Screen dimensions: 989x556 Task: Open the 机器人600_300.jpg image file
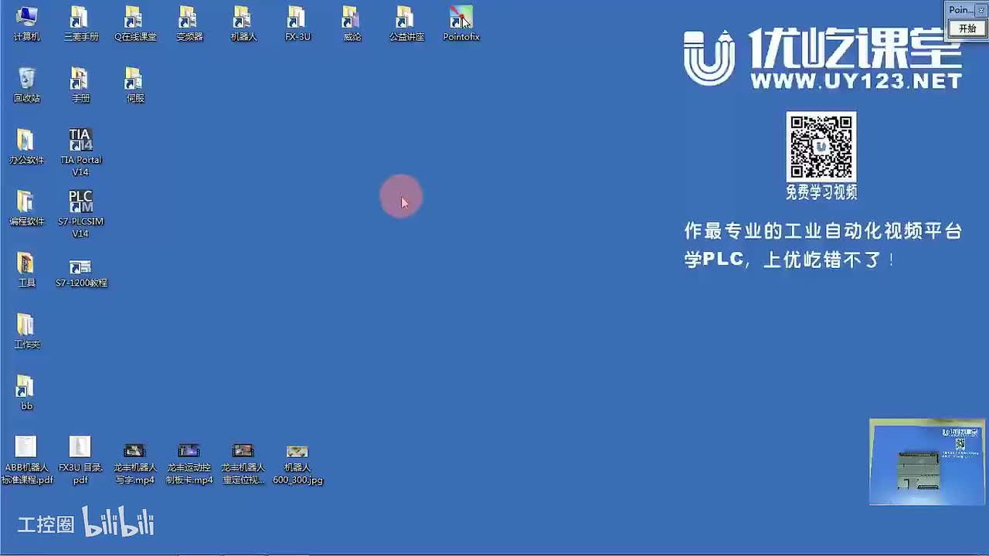tap(297, 463)
